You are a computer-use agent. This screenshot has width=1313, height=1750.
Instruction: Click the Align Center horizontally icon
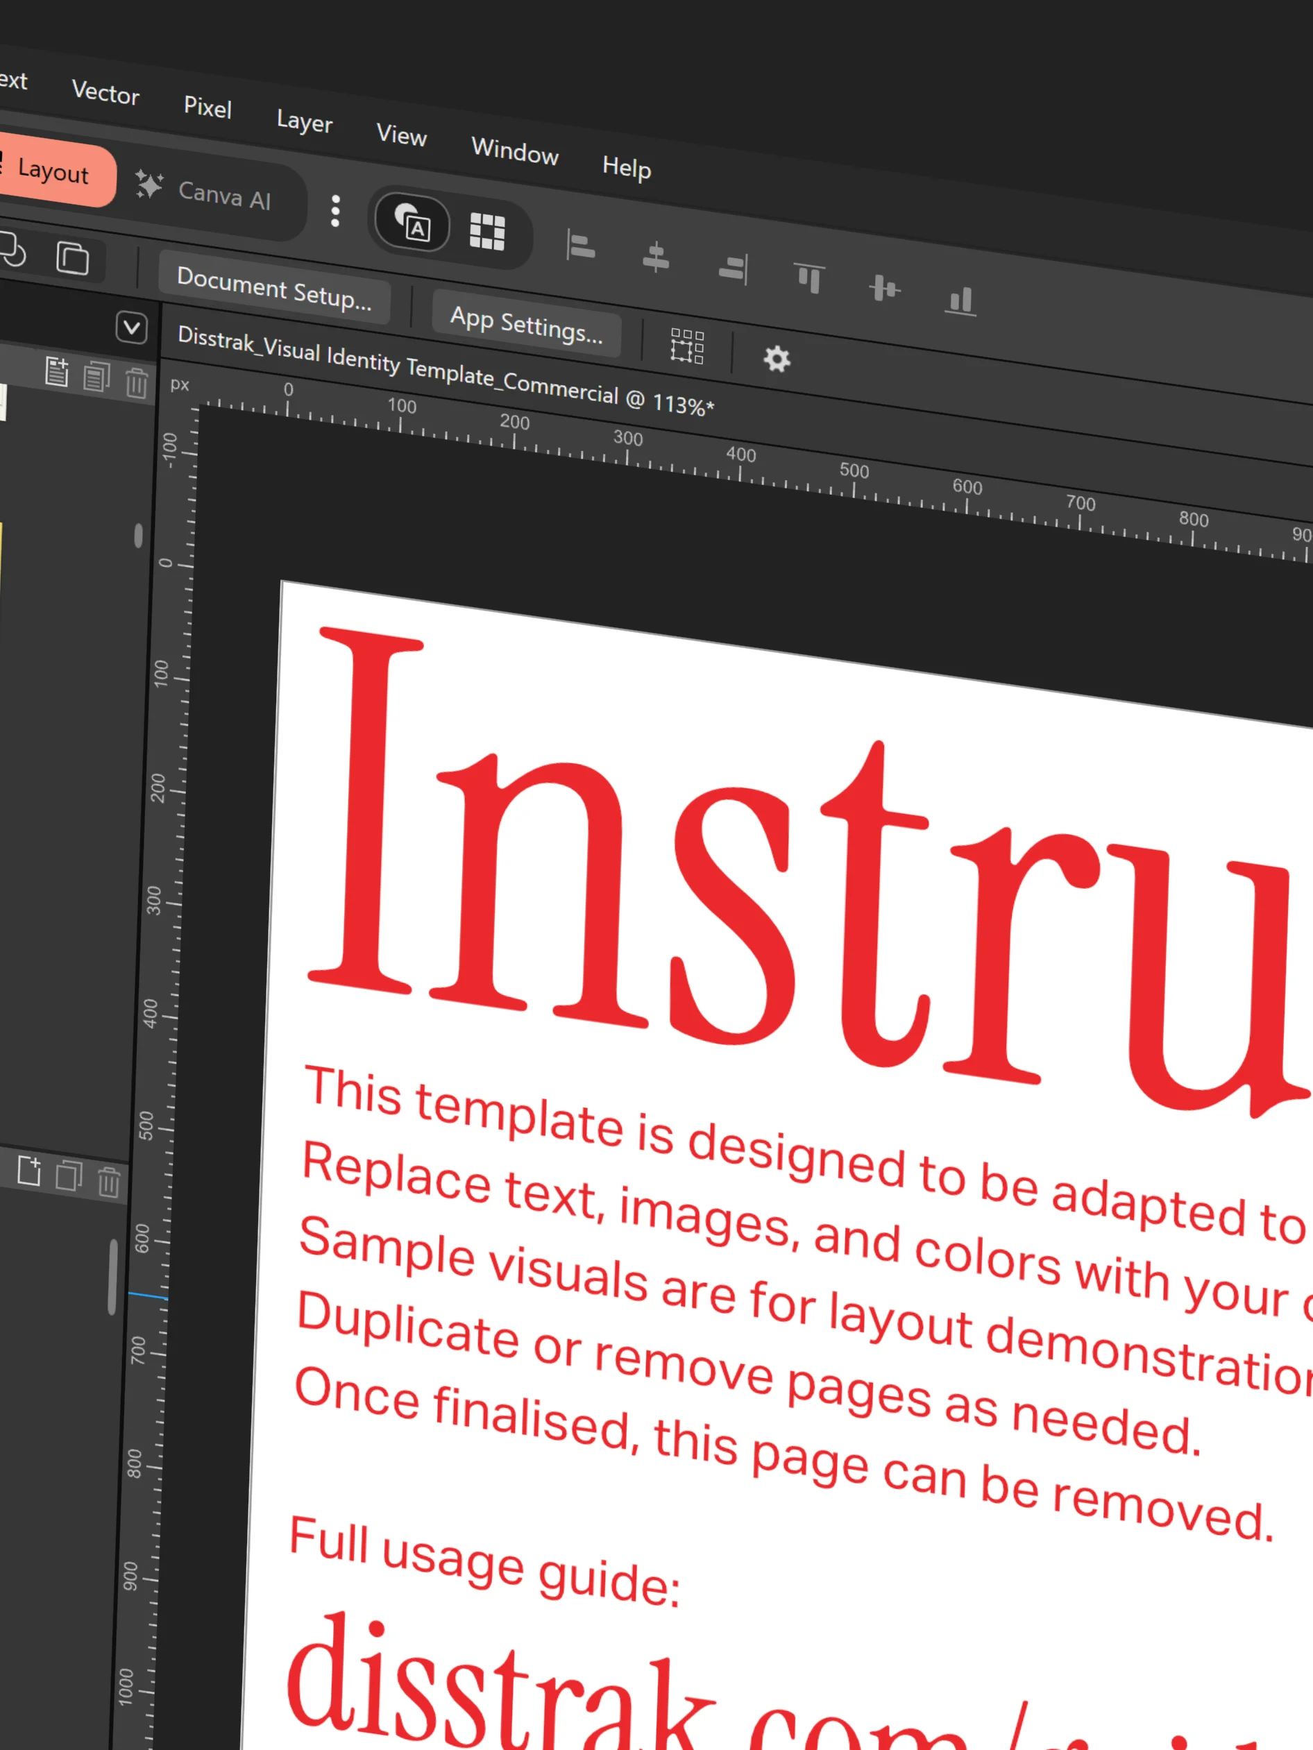point(656,257)
